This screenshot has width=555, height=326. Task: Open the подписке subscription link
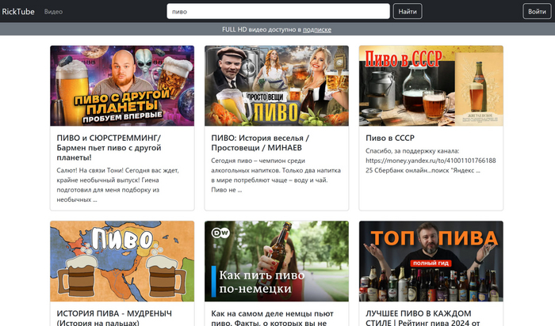click(317, 29)
